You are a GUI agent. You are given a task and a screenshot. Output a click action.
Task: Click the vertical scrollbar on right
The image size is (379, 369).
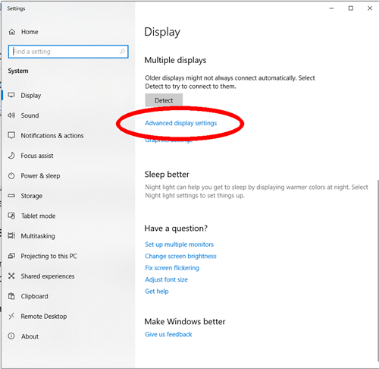pos(377,271)
